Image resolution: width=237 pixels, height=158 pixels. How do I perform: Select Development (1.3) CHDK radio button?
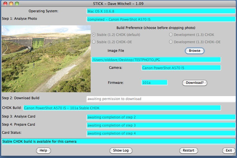171,35
